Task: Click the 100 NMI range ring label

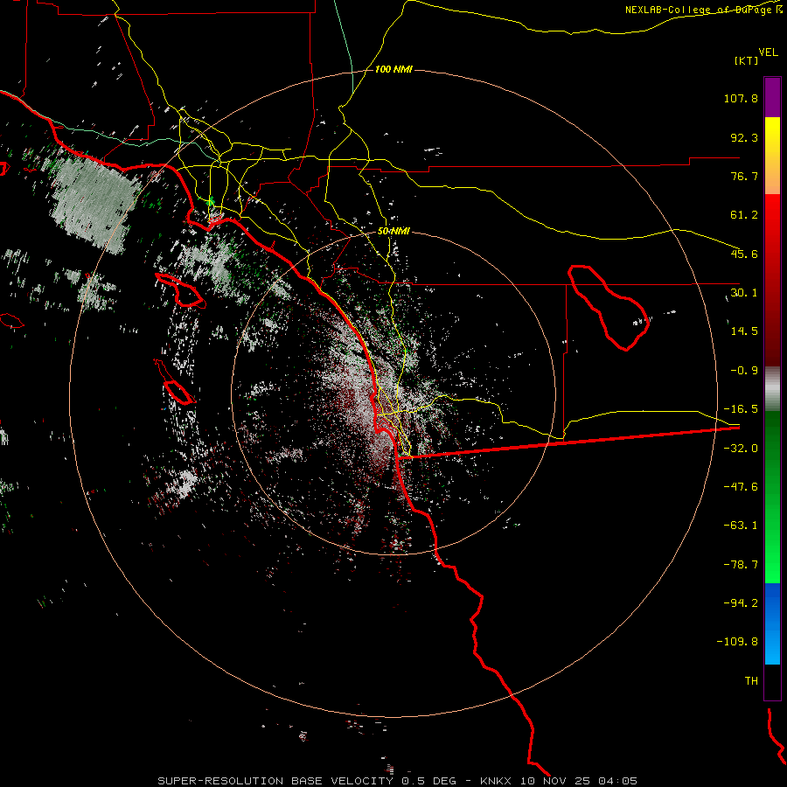Action: click(x=393, y=69)
